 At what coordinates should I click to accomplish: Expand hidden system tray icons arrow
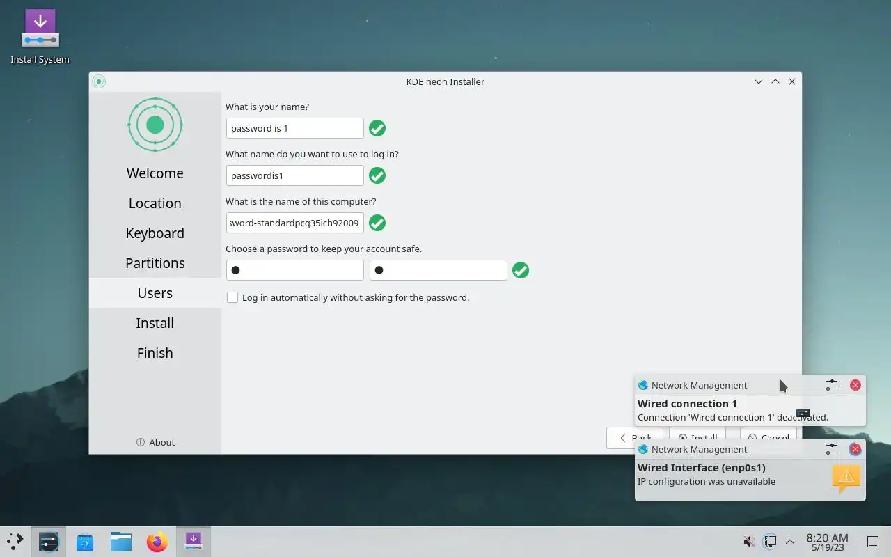(790, 541)
